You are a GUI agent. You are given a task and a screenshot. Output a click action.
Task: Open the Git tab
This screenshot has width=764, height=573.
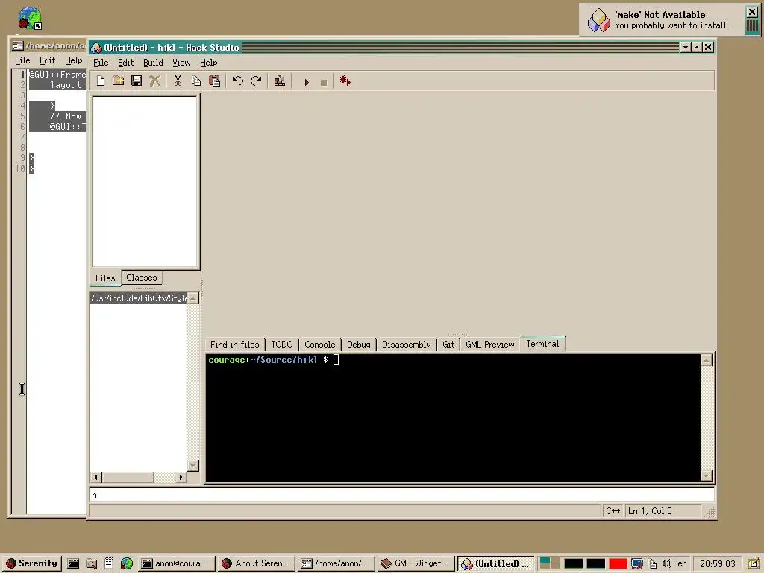448,345
